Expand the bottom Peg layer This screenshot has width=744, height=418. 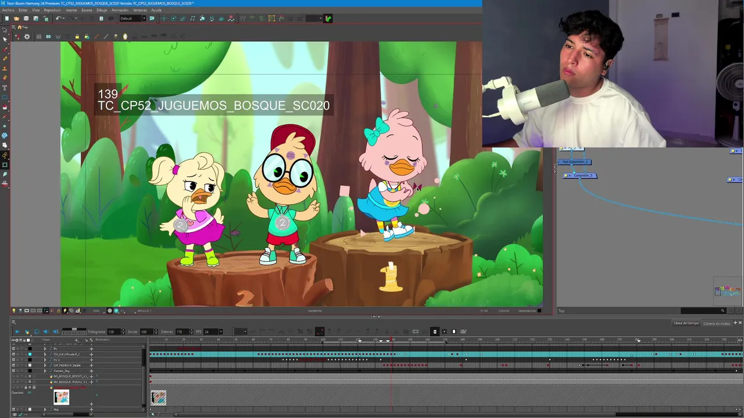pyautogui.click(x=45, y=409)
